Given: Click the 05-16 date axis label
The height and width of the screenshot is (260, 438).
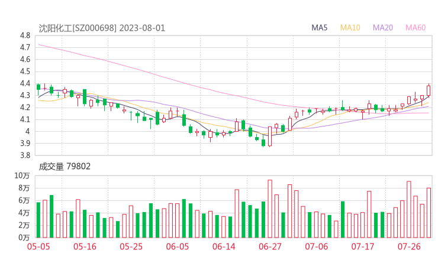Looking at the screenshot, I should pyautogui.click(x=85, y=246).
